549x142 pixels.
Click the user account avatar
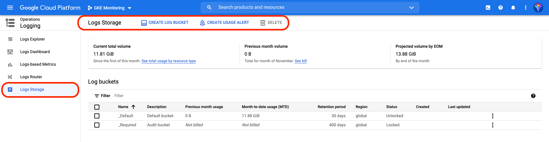[x=538, y=8]
